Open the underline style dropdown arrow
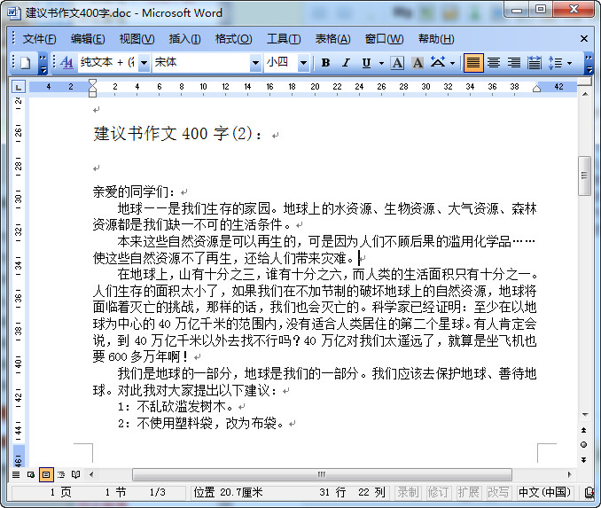 [x=381, y=63]
